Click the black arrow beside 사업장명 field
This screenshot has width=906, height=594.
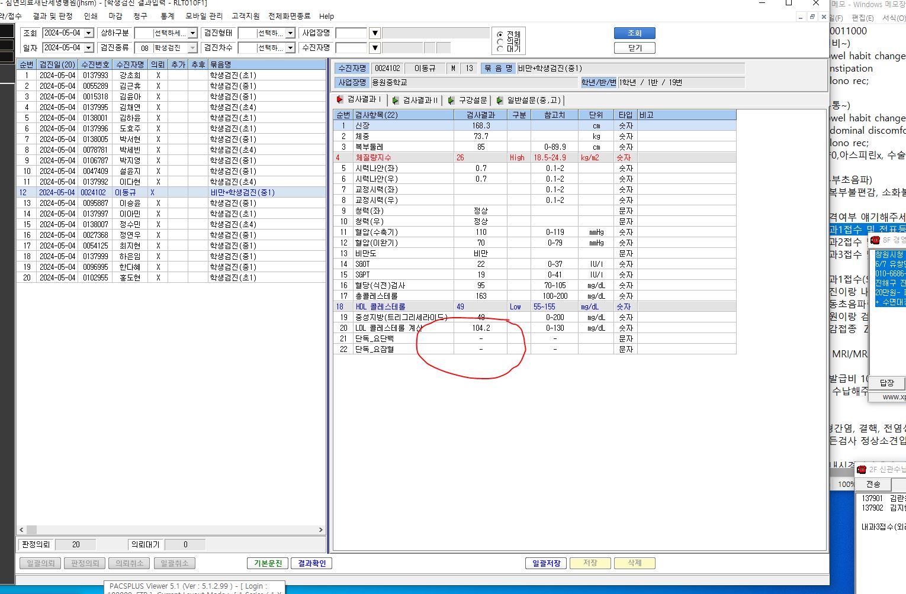click(x=375, y=33)
